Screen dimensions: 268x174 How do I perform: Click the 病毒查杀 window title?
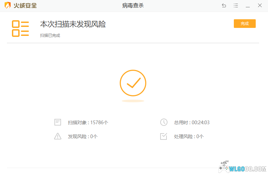pyautogui.click(x=133, y=6)
